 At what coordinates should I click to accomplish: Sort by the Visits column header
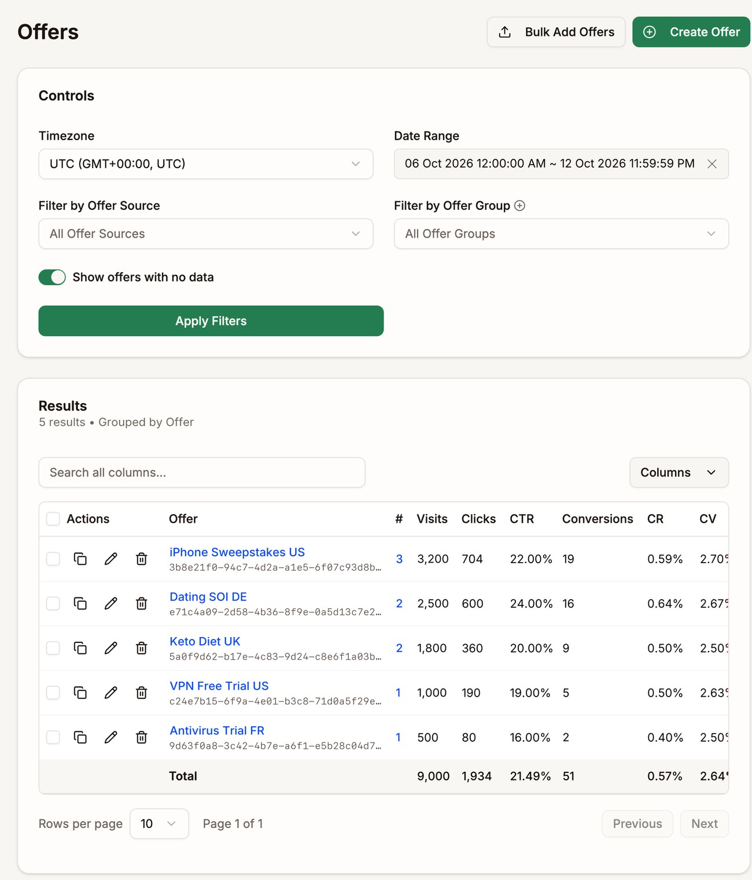point(432,519)
